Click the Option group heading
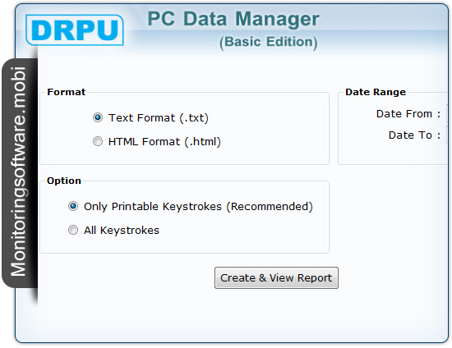This screenshot has height=348, width=452. coord(64,181)
